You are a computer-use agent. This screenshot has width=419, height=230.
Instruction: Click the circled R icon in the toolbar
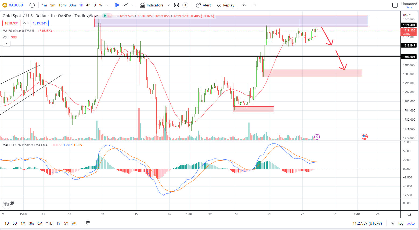(185, 5)
